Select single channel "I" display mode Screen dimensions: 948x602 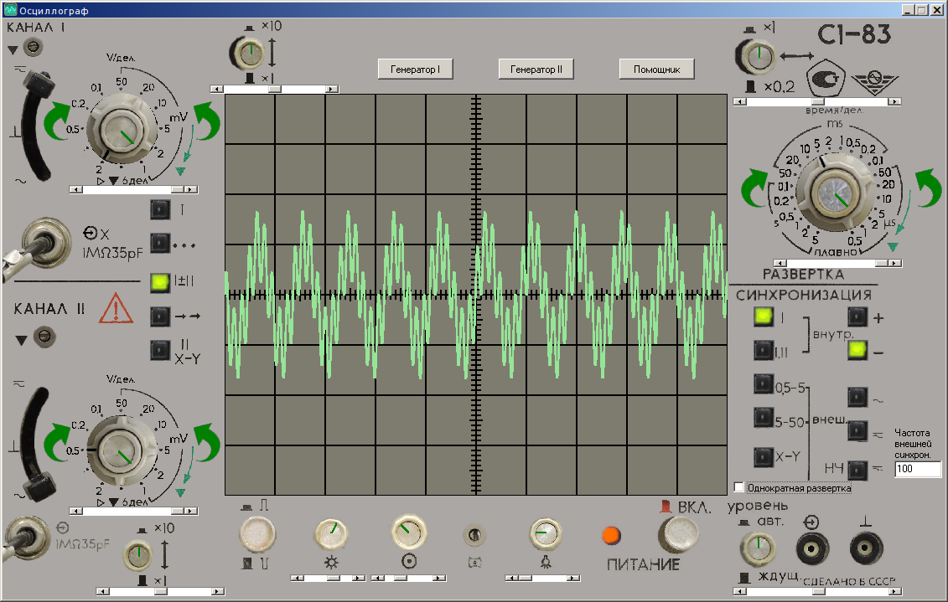click(158, 209)
